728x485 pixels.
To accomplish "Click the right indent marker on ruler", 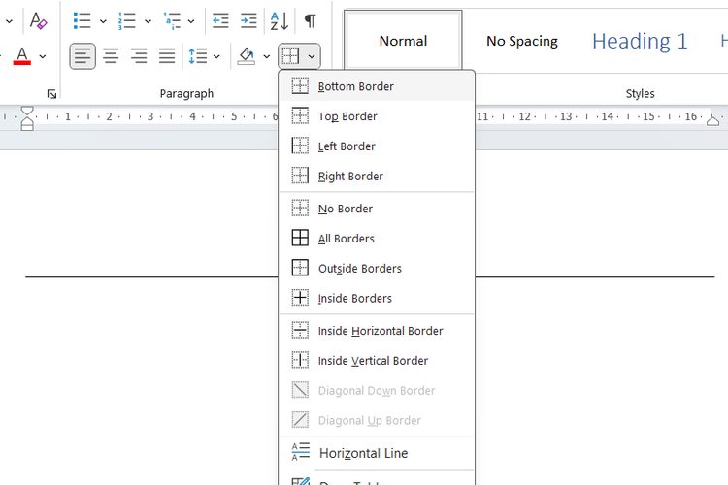I will point(712,121).
